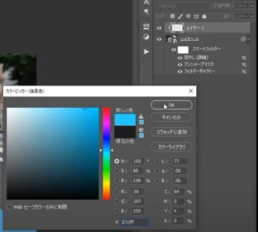Open the Actions panel play icon
Viewport: 258px width, 232px height.
(147, 52)
